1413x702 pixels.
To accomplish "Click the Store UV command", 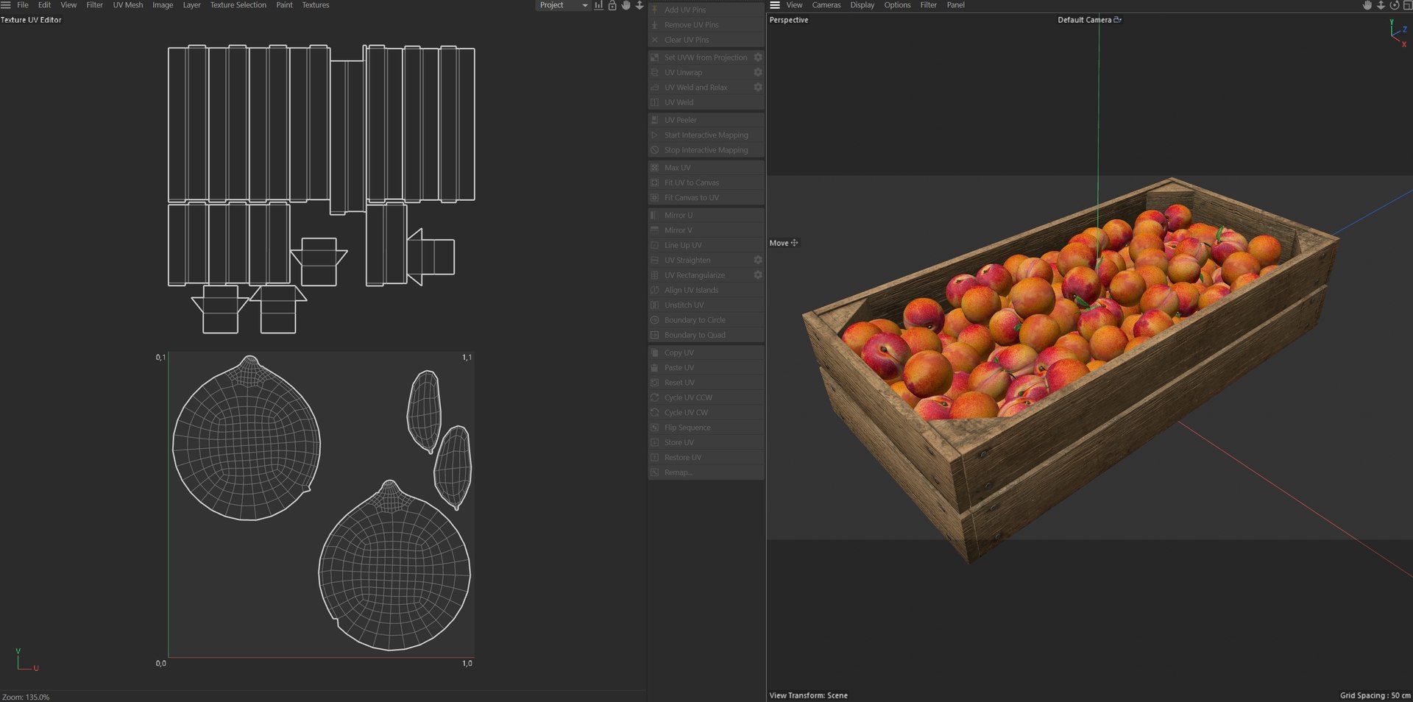I will (706, 442).
